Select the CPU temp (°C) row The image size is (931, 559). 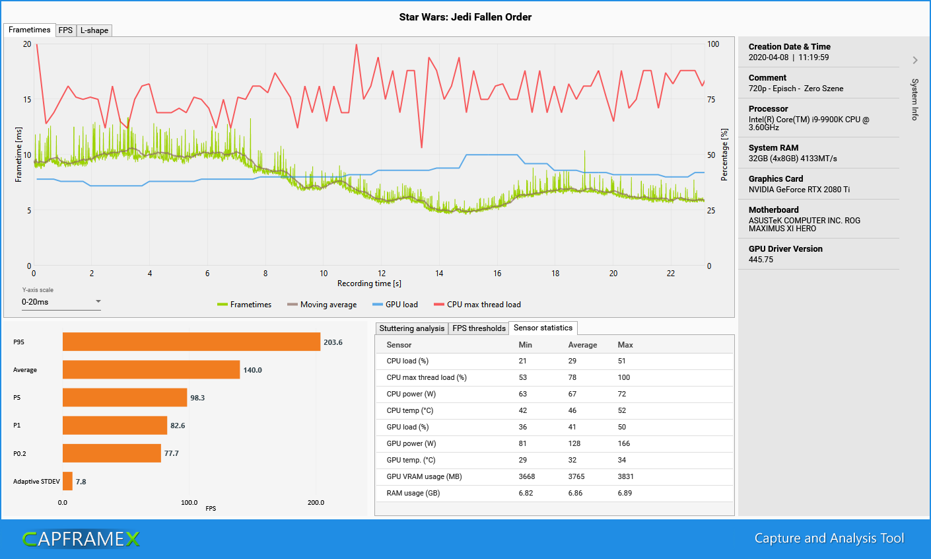pos(554,411)
